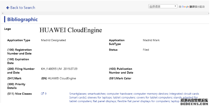Click the filing date 2019.07.09
211x108 pixels.
pyautogui.click(x=70, y=69)
